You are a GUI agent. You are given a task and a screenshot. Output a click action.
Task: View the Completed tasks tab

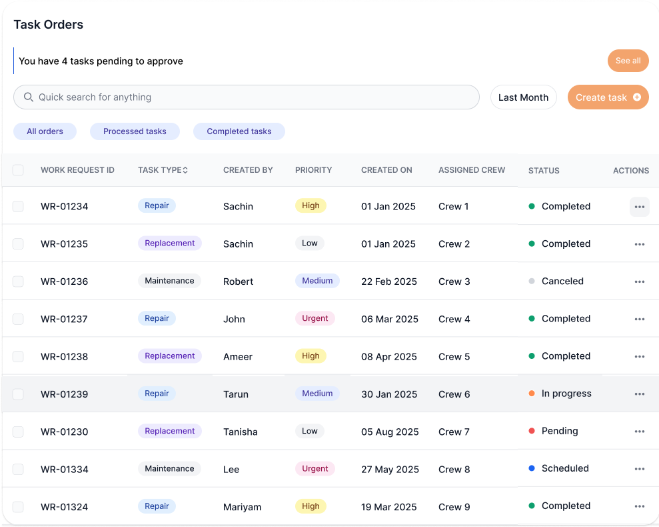(239, 131)
